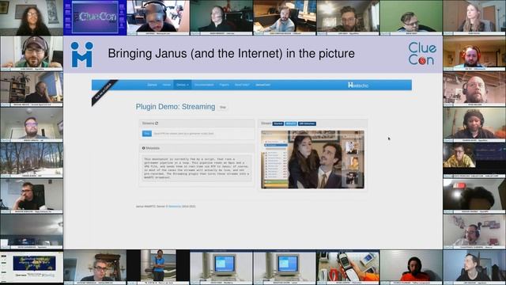Select tile of man with hand on face
506x285 pixels.
32,196
